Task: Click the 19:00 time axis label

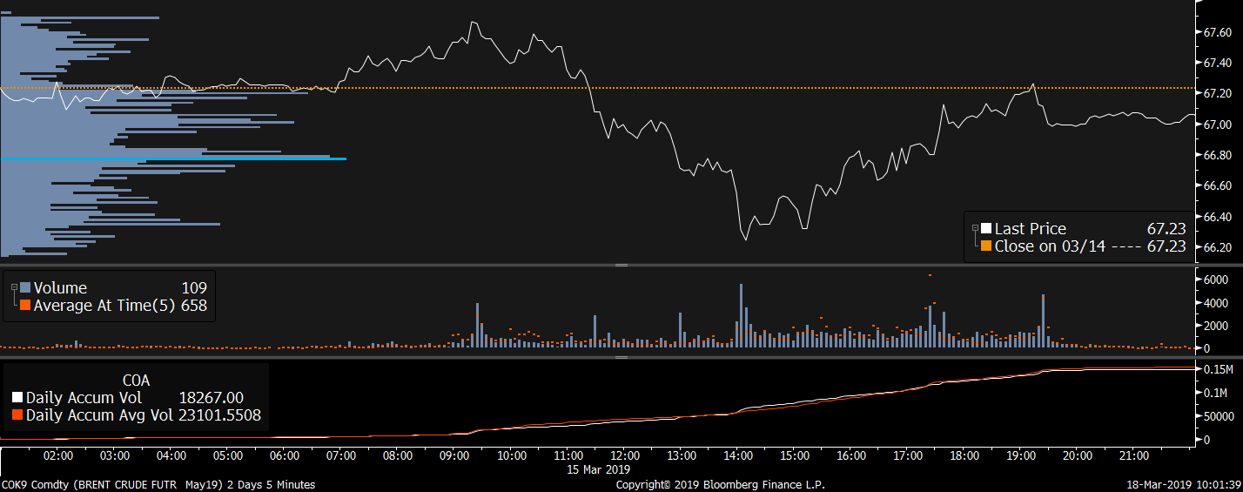Action: (1021, 455)
